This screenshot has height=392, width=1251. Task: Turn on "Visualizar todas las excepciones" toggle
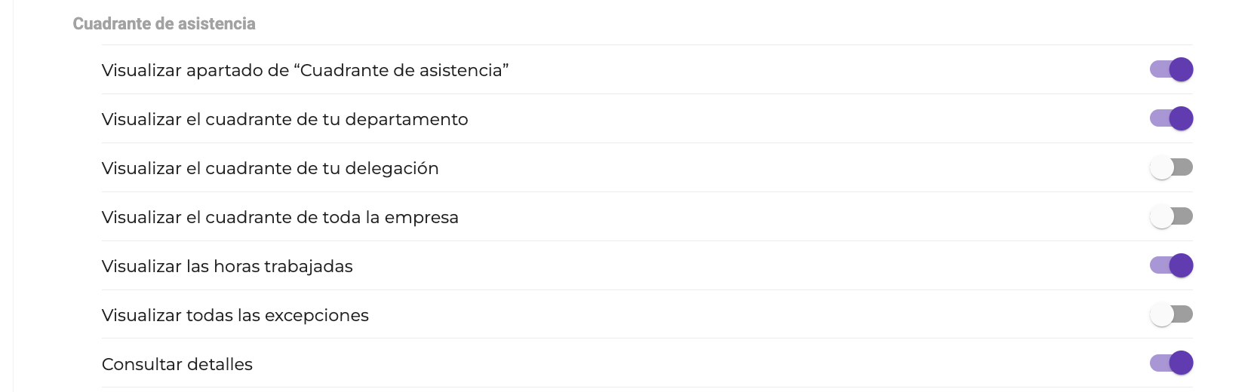1171,314
